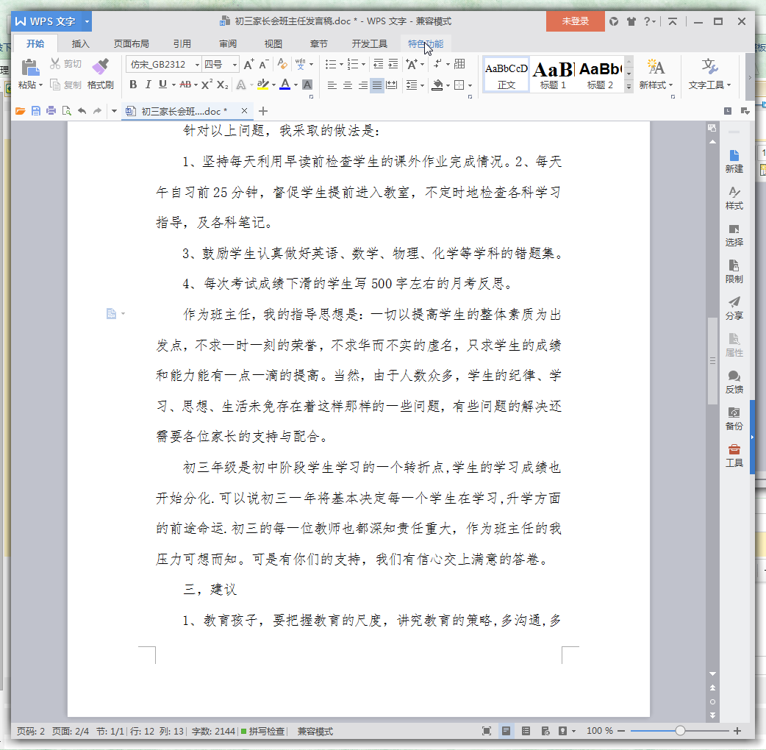Close the 初三家长会班 document tab
This screenshot has width=766, height=750.
pos(244,111)
